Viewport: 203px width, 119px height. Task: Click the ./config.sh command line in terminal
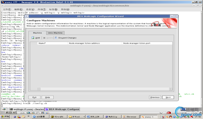tap(39, 103)
